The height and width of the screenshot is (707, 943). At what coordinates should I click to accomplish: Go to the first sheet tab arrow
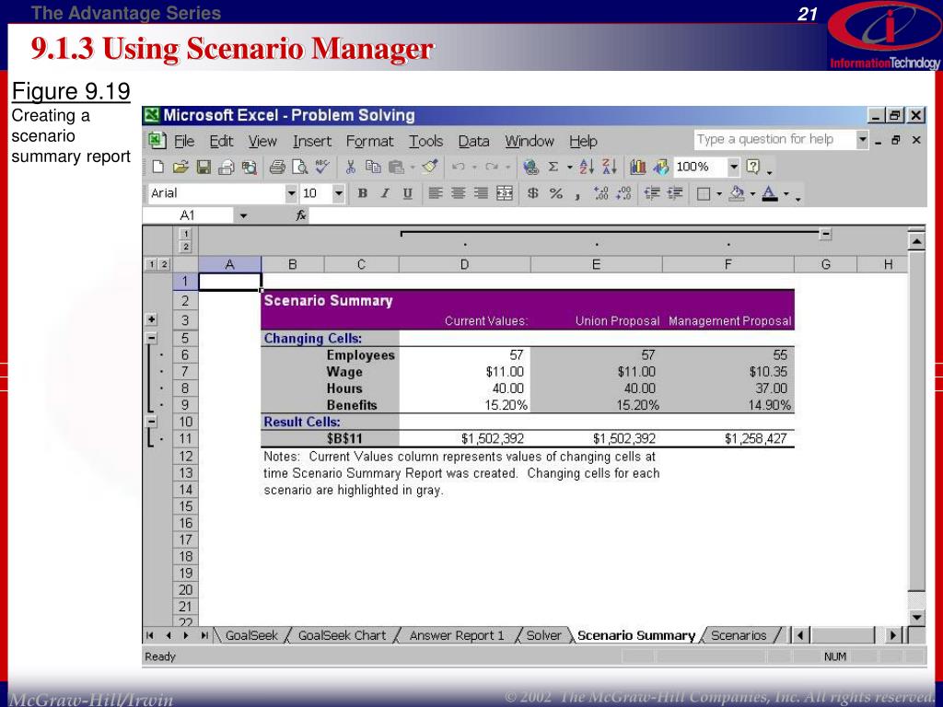click(x=150, y=635)
